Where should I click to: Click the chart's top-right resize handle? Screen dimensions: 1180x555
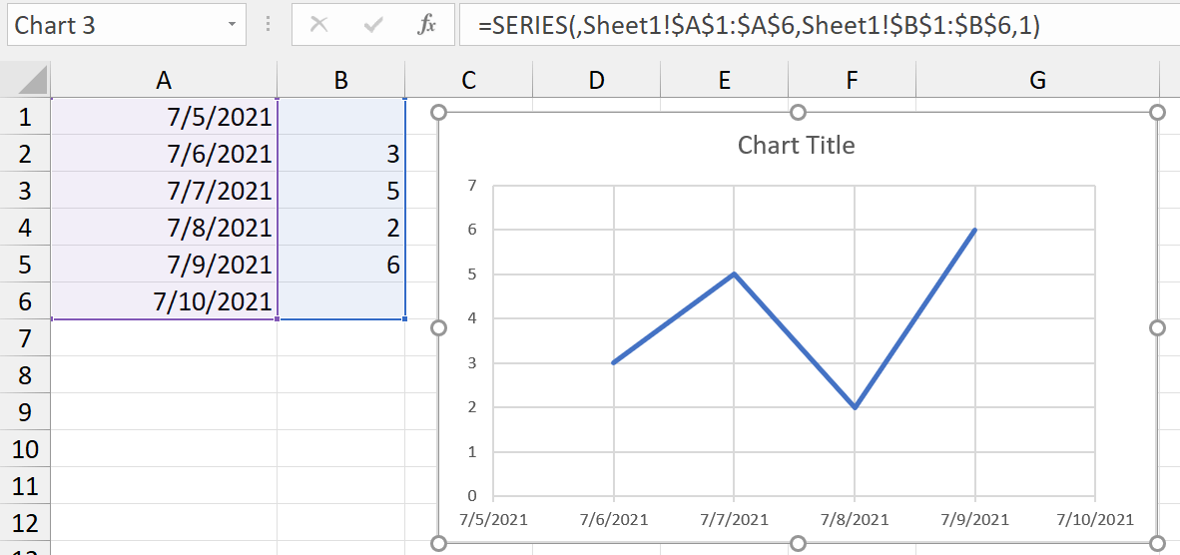point(1157,113)
